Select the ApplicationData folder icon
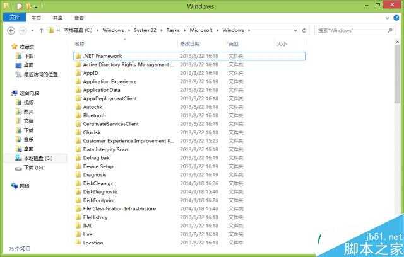 (78, 90)
